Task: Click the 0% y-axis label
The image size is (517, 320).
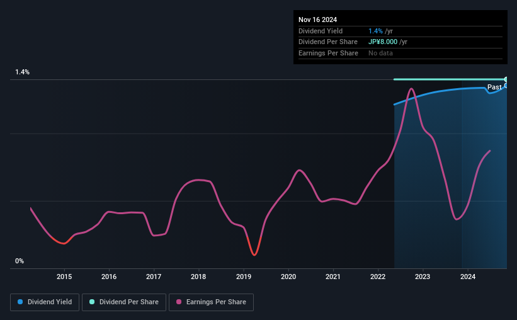Action: [x=20, y=261]
